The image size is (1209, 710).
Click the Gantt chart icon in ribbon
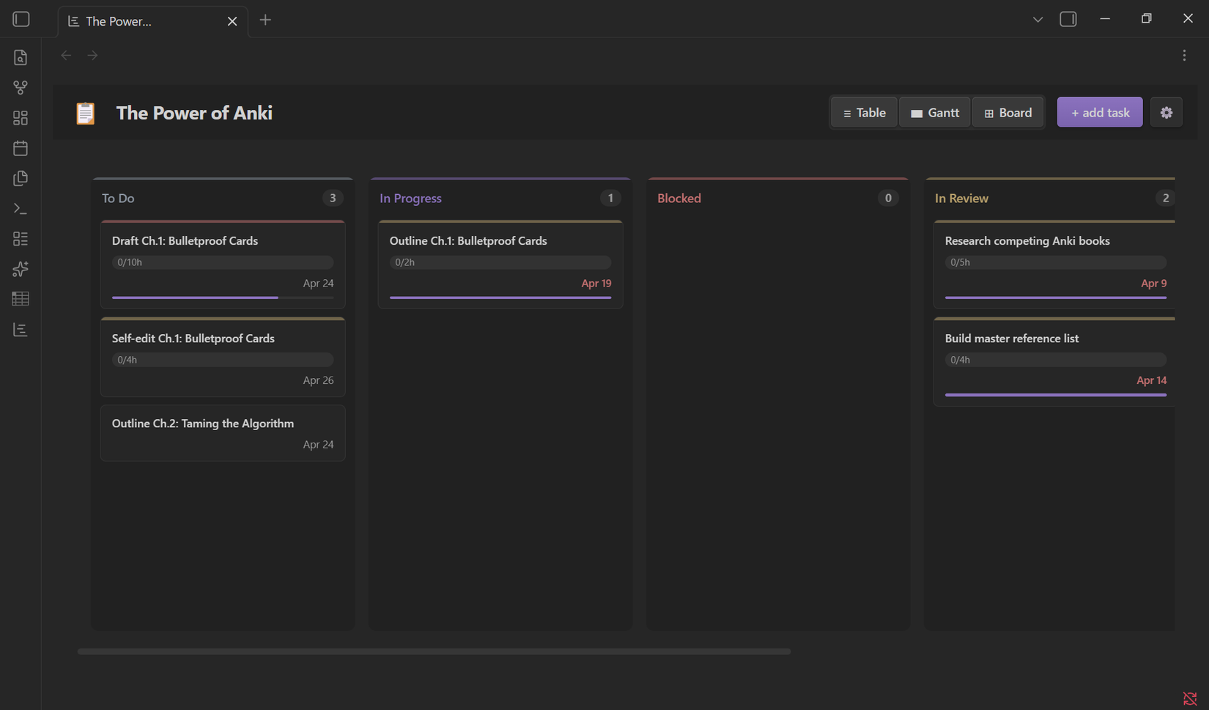point(21,330)
